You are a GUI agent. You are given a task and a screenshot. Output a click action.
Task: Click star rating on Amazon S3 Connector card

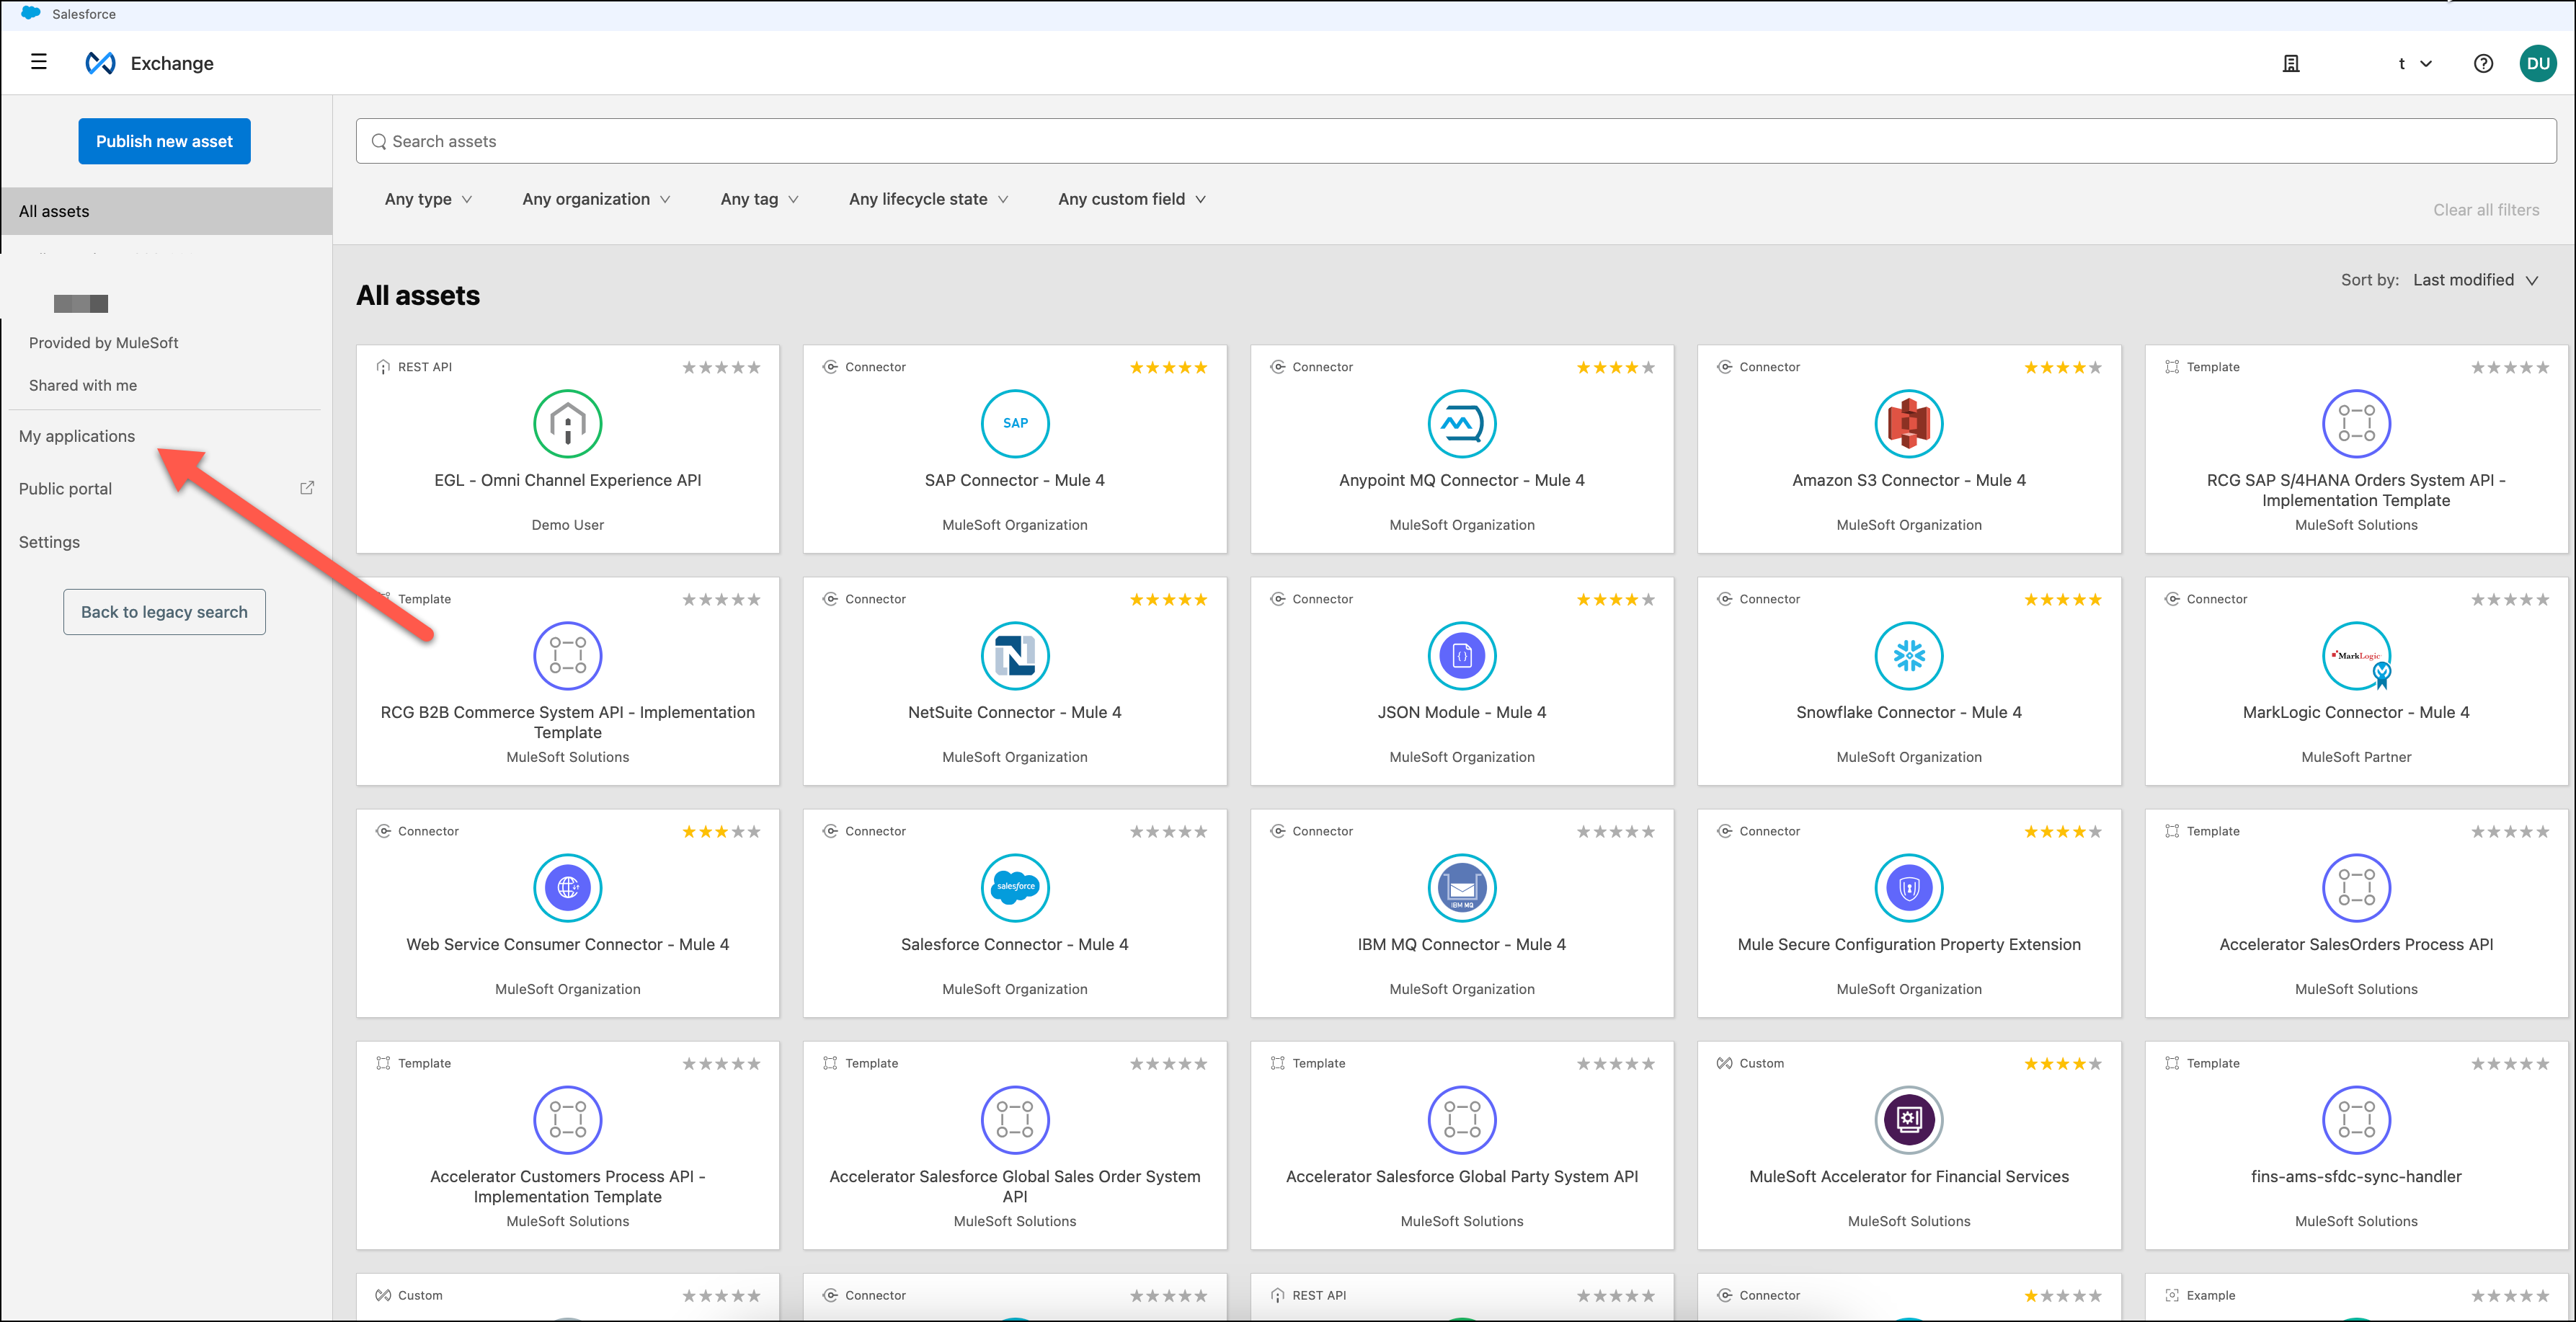pyautogui.click(x=2063, y=367)
